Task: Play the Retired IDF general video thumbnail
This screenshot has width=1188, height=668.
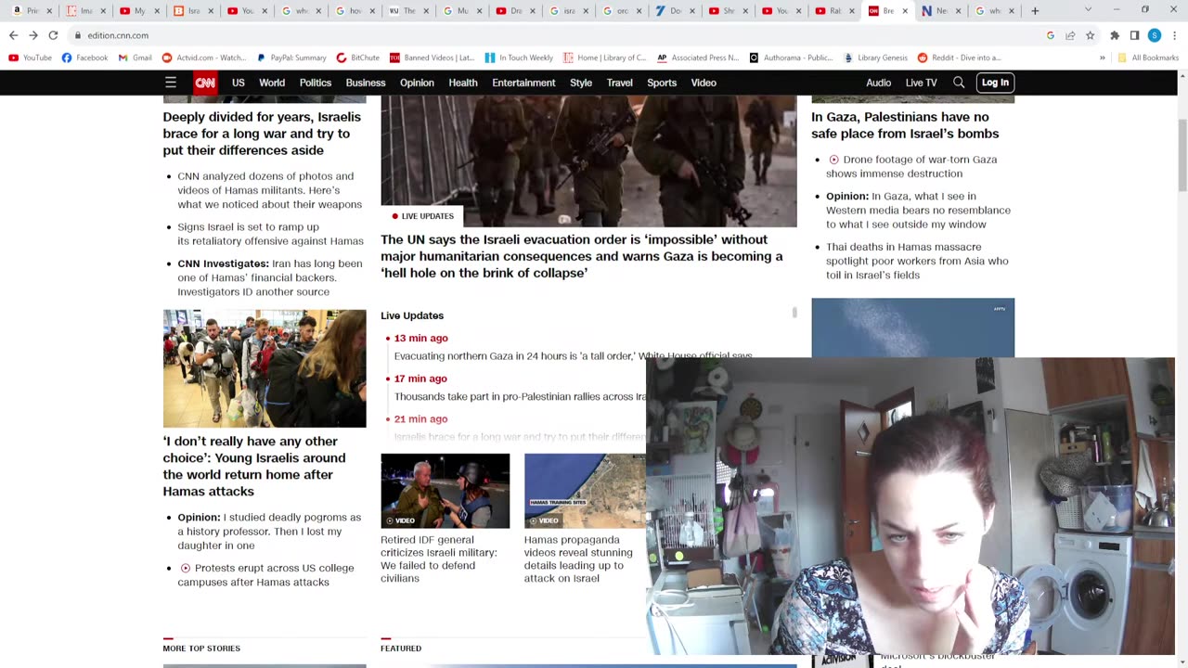Action: (445, 491)
